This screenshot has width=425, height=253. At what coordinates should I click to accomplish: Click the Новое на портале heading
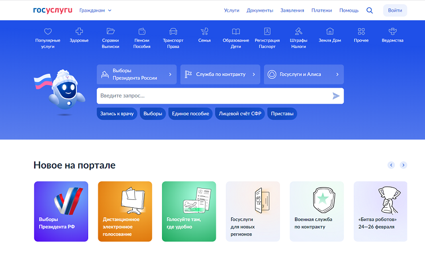pyautogui.click(x=74, y=165)
